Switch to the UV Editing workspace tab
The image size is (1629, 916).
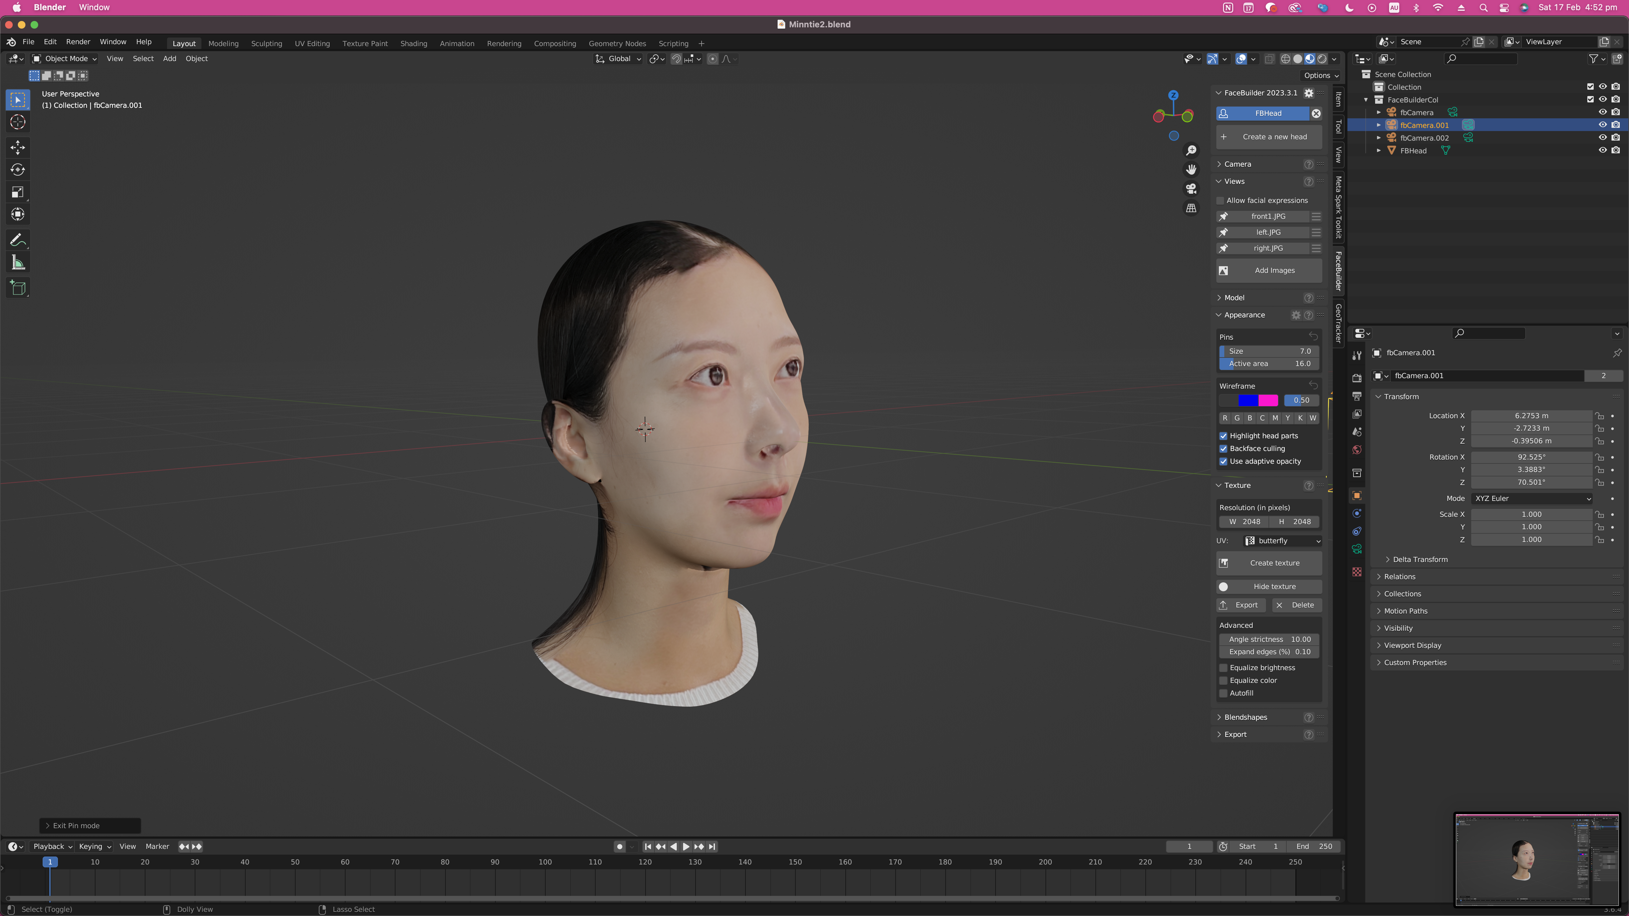(x=312, y=44)
